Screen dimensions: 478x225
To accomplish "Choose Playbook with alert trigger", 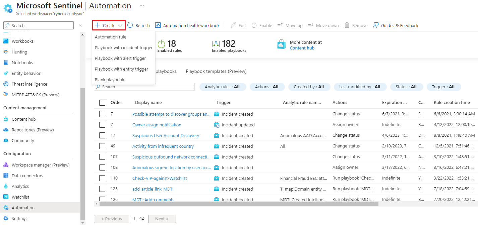I will point(123,58).
